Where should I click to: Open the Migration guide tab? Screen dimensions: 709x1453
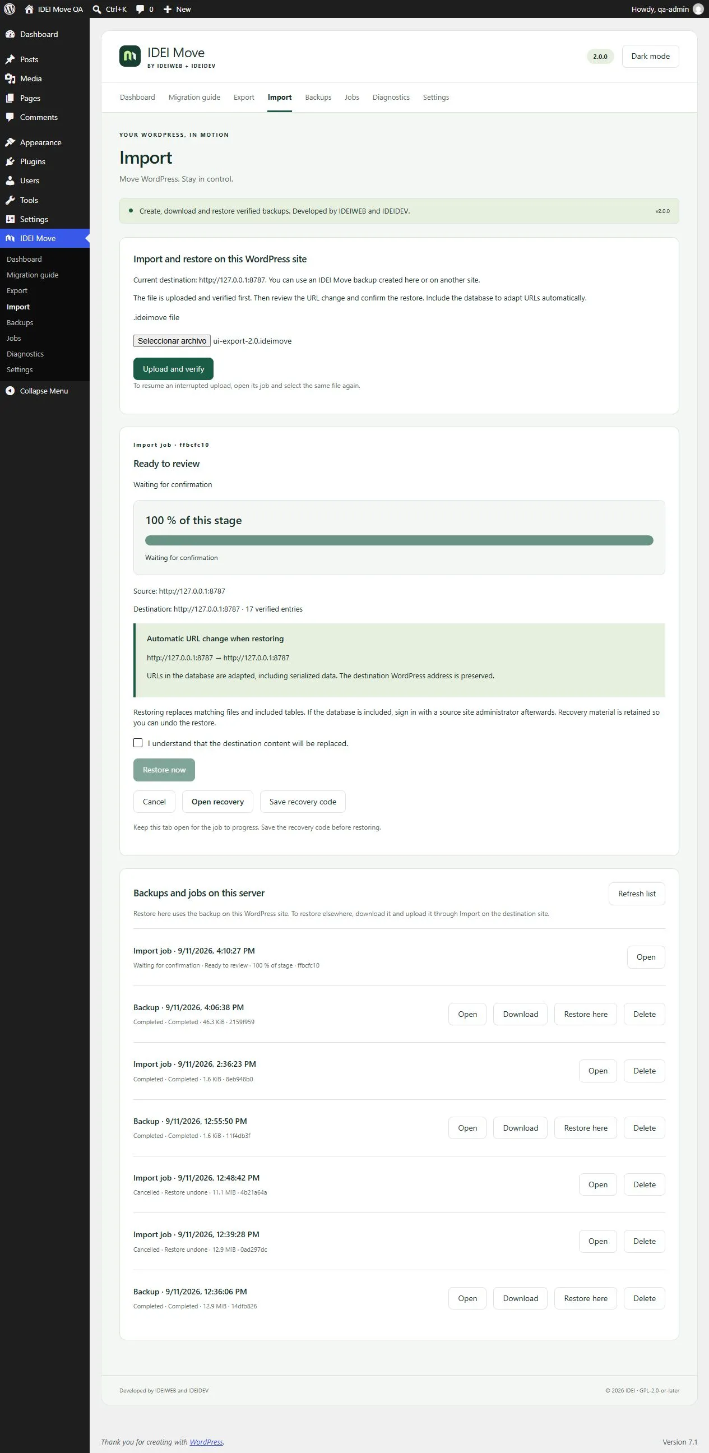[194, 97]
